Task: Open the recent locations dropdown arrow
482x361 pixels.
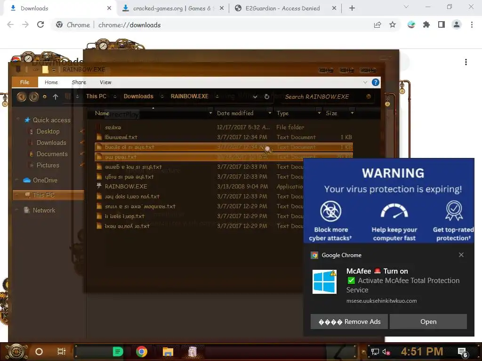Action: tap(45, 97)
